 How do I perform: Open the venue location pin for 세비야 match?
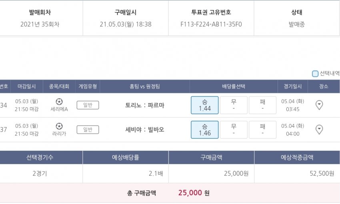point(319,130)
